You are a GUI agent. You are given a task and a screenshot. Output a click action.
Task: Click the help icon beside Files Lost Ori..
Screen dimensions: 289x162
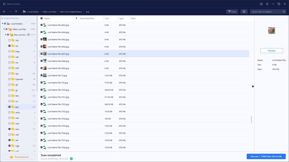(x=28, y=35)
